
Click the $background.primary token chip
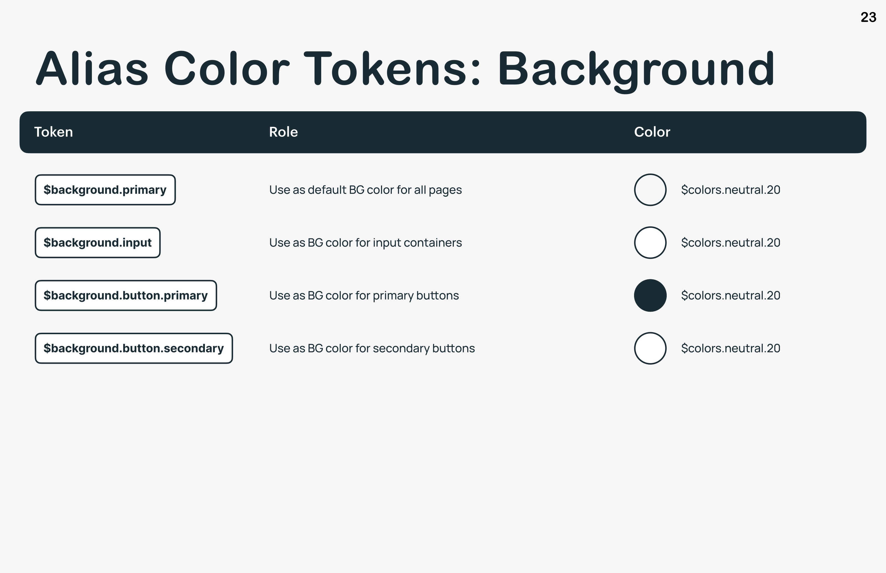[105, 190]
